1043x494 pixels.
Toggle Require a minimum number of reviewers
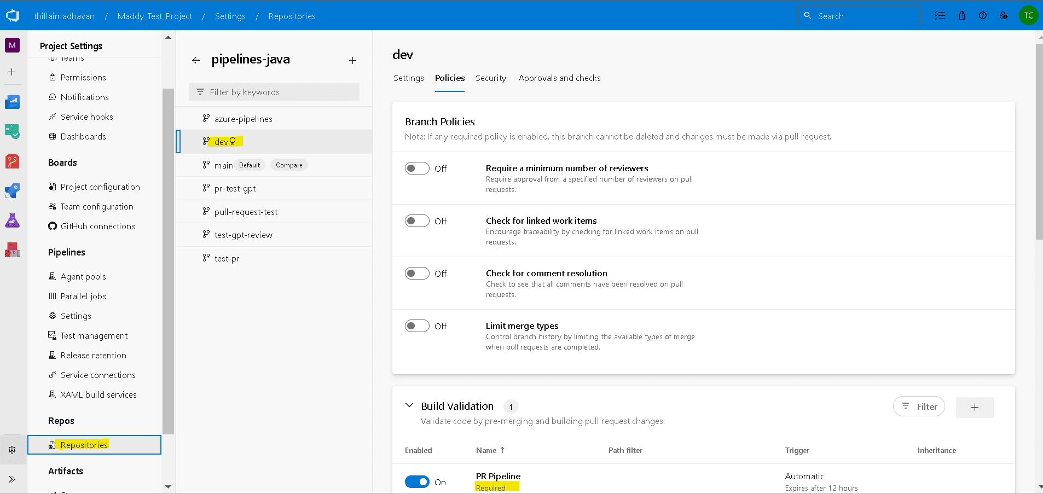point(417,168)
